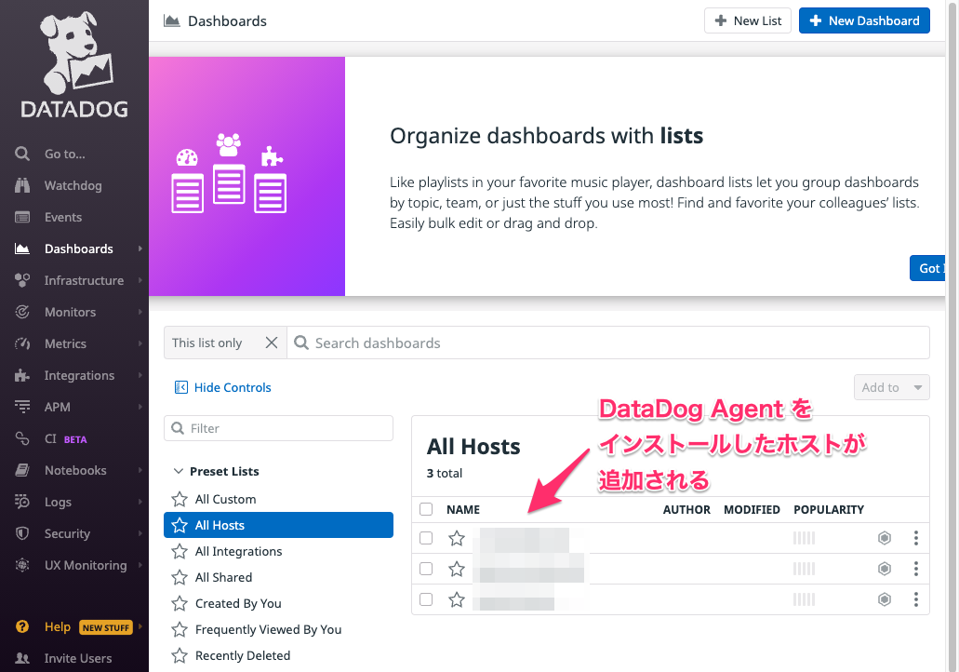The height and width of the screenshot is (672, 959).
Task: Star the Created By You list
Action: [180, 603]
